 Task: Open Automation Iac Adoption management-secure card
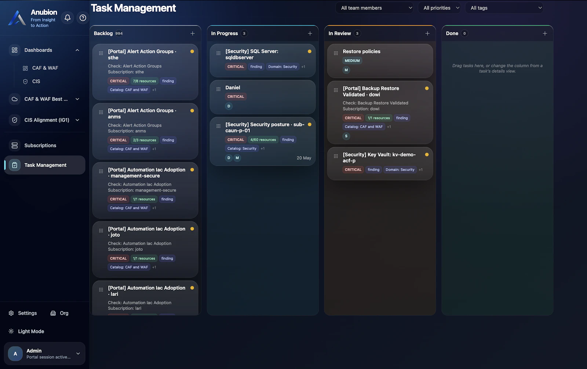[145, 190]
